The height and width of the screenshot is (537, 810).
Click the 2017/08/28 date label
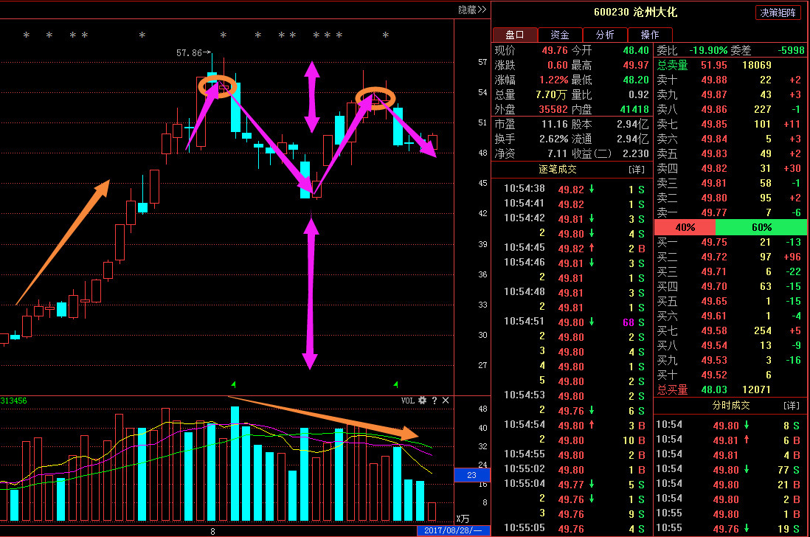(x=453, y=531)
